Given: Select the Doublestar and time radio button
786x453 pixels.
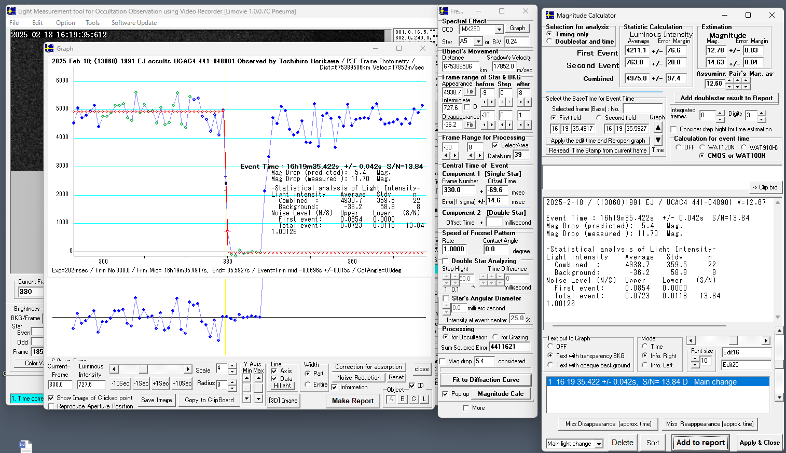Looking at the screenshot, I should coord(549,42).
